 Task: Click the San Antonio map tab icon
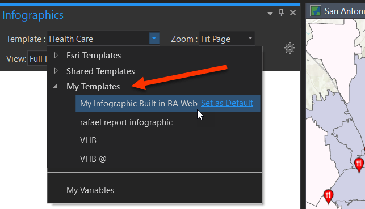click(x=316, y=11)
